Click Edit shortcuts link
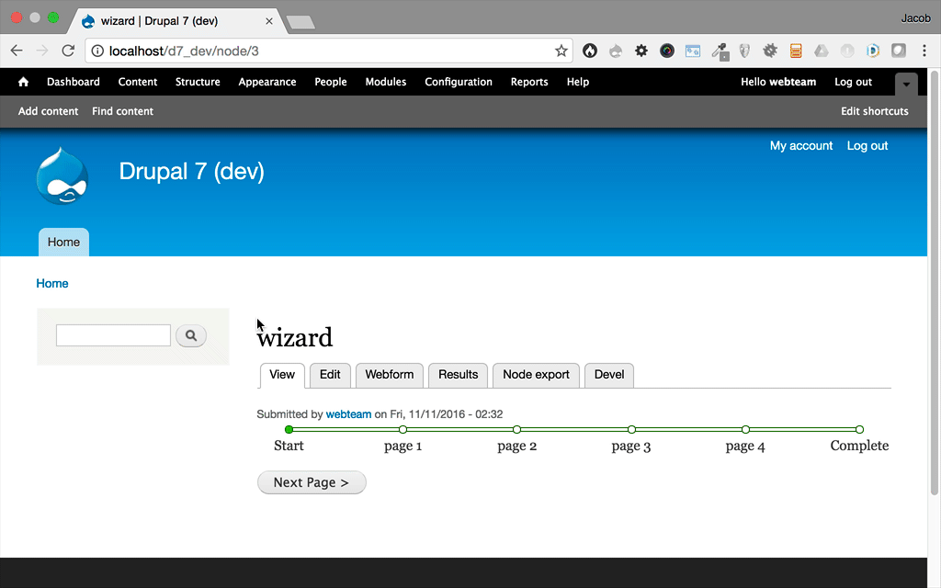The image size is (941, 588). pos(875,111)
